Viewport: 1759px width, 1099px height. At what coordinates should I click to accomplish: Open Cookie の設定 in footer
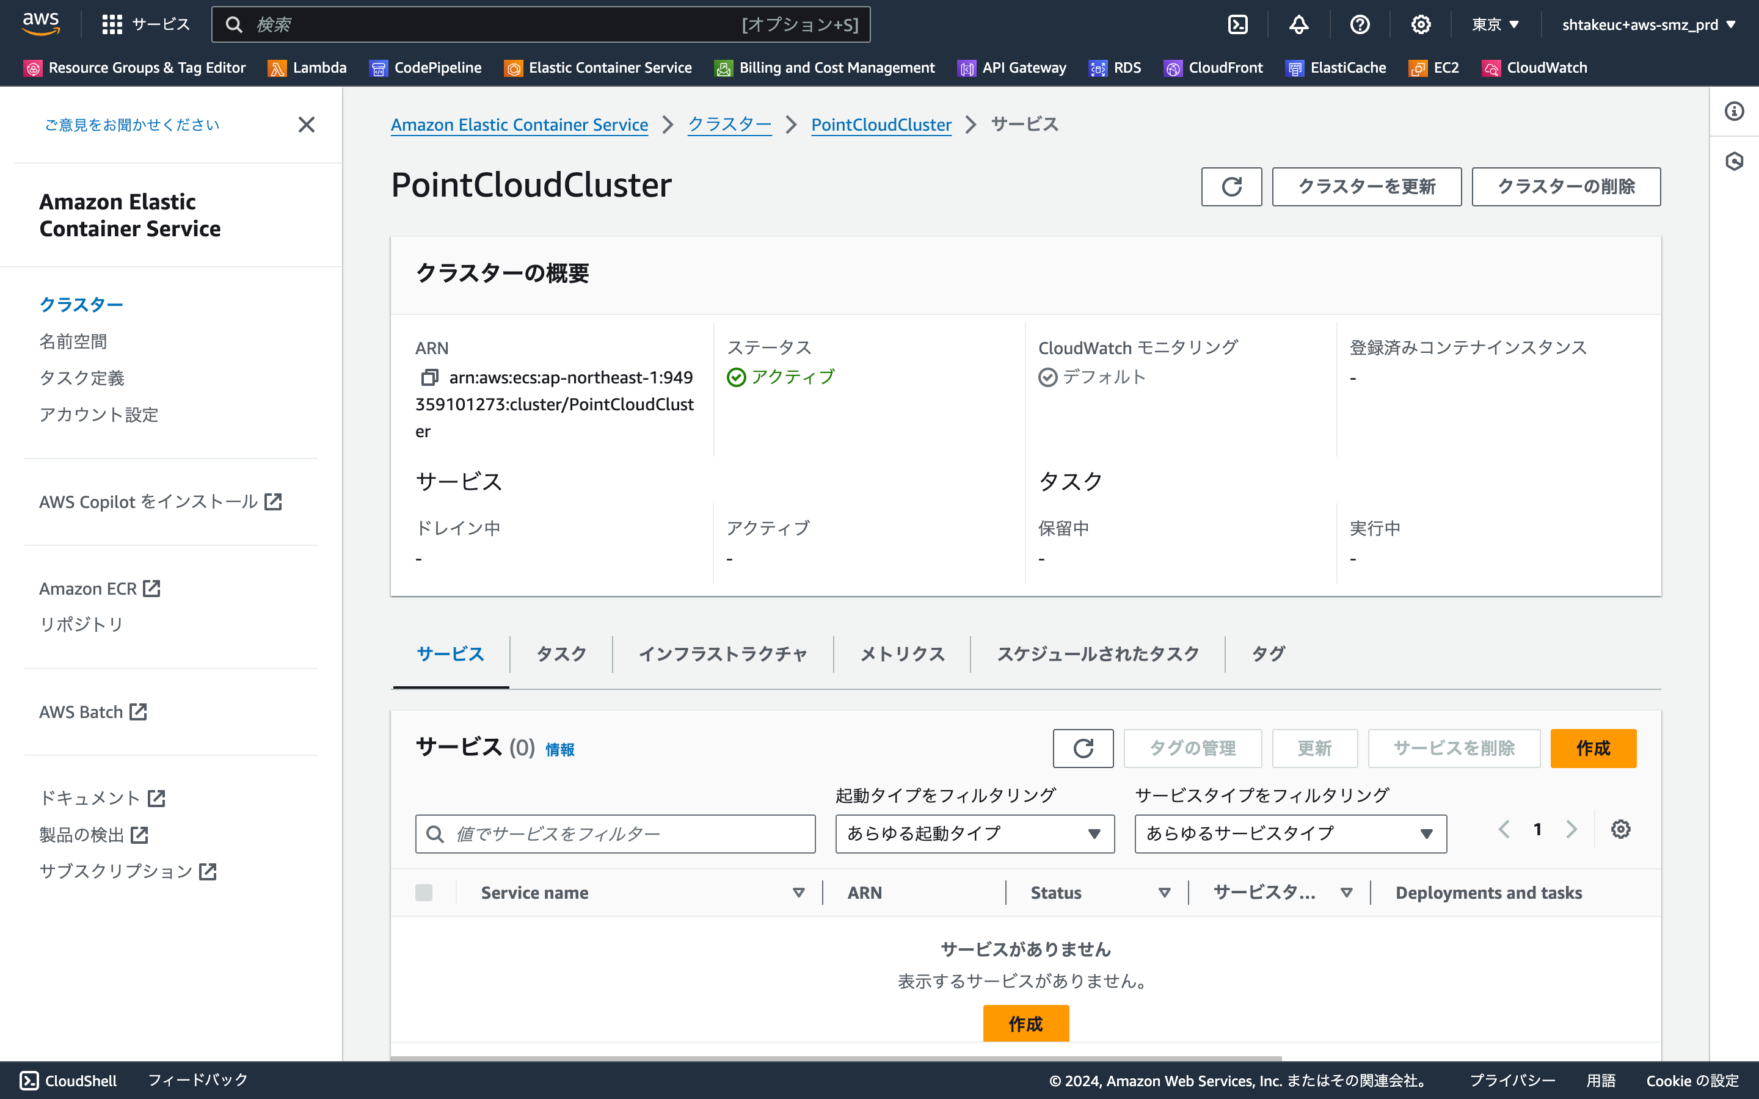1692,1081
